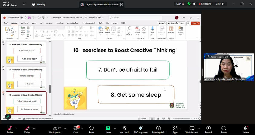Image resolution: width=255 pixels, height=135 pixels.
Task: Toggle the notes button in status bar
Action: point(142,118)
